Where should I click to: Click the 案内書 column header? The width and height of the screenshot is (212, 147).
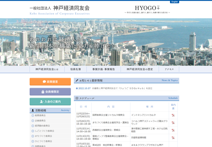(x=173, y=107)
